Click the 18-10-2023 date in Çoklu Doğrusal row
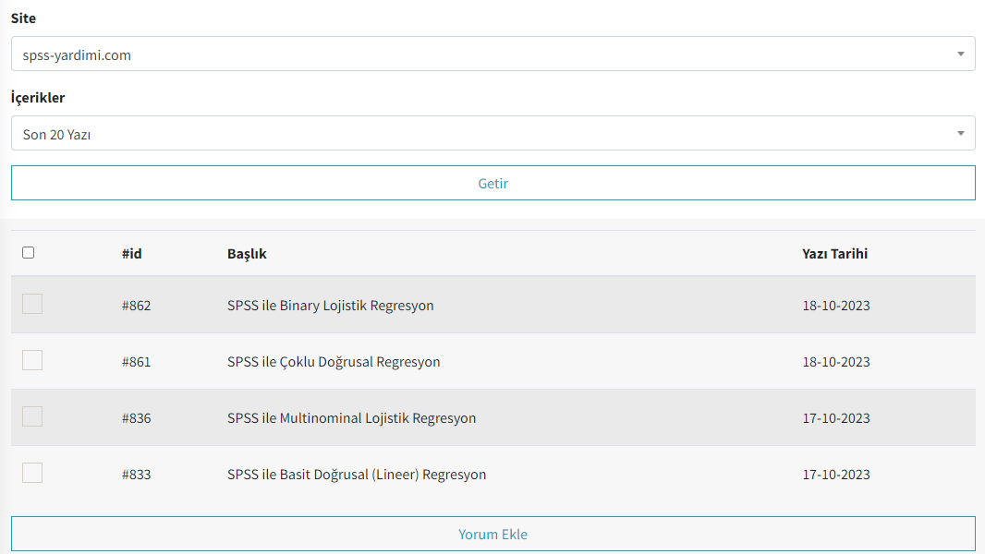 coord(836,362)
